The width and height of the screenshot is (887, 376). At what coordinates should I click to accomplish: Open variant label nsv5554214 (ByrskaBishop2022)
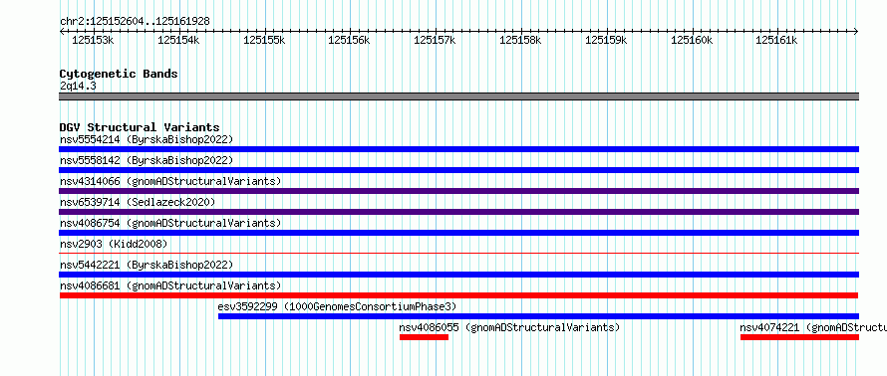147,139
